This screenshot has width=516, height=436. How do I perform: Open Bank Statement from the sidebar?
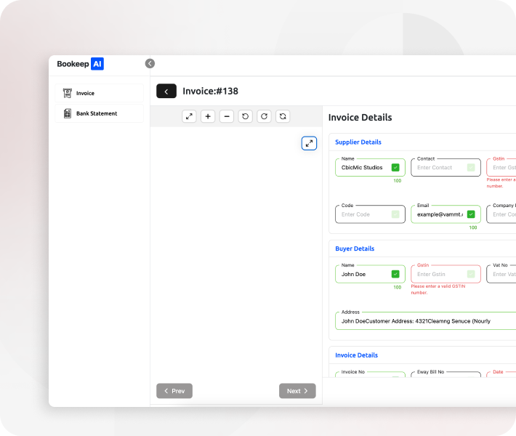[100, 113]
